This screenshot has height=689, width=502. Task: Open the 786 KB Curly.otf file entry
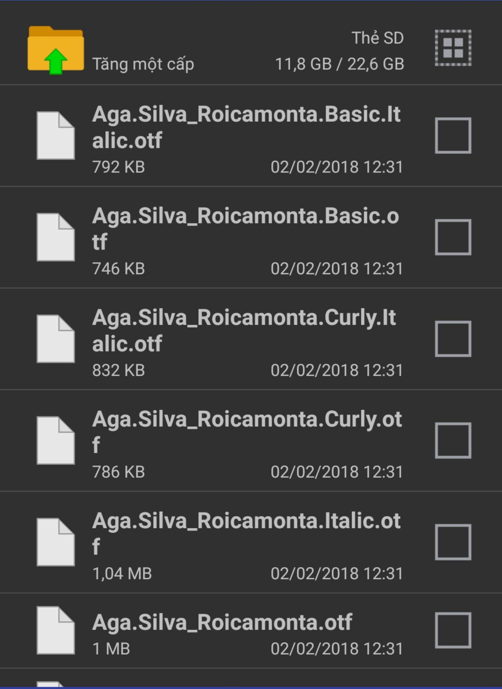pyautogui.click(x=251, y=440)
